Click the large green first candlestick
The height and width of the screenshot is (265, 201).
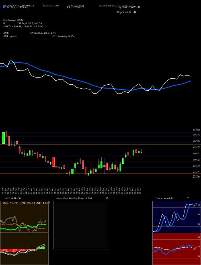[x=3, y=138]
